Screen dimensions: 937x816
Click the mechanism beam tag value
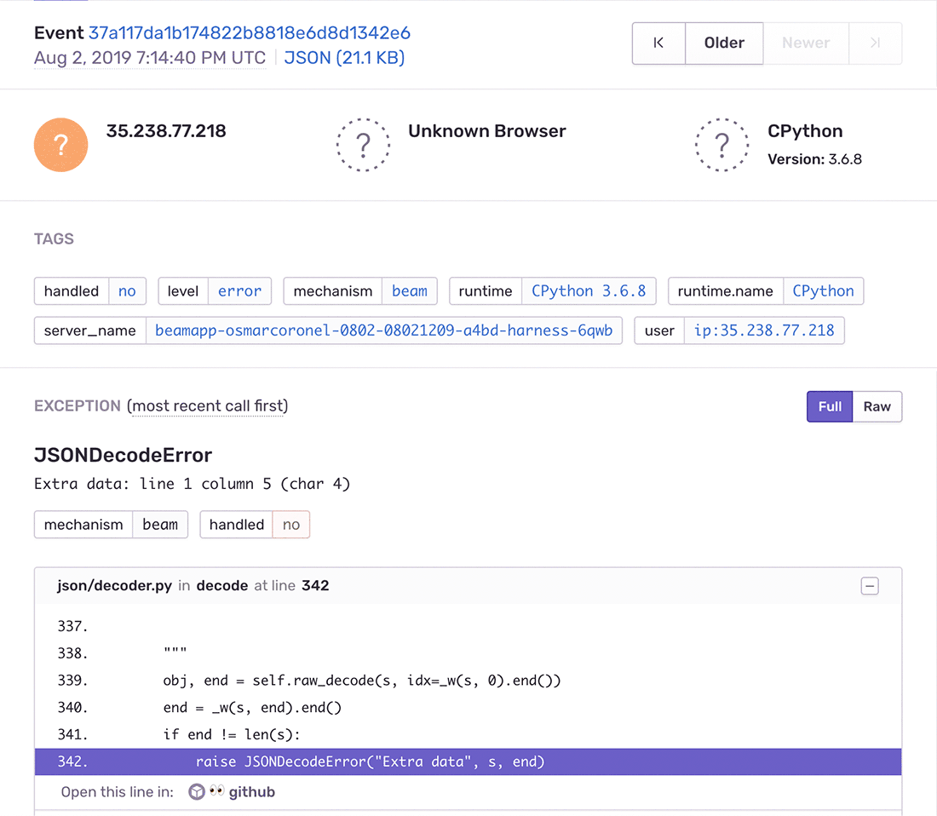pyautogui.click(x=409, y=291)
